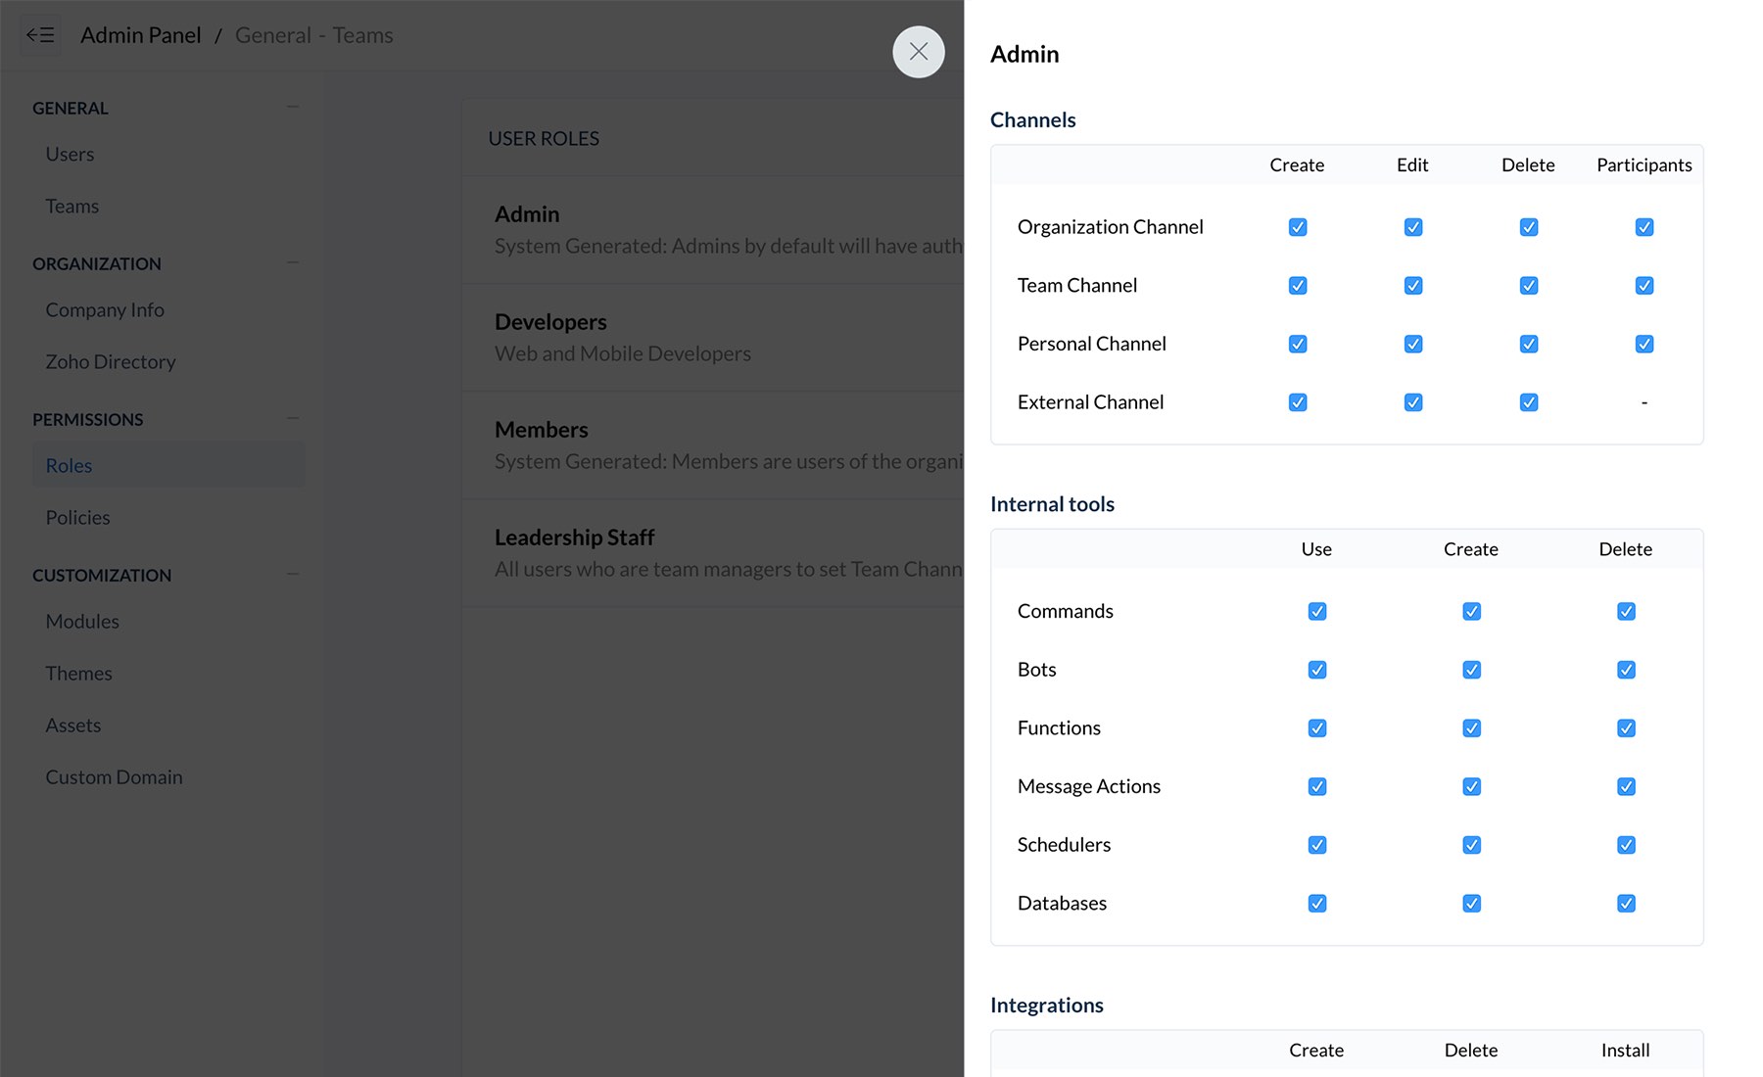Screen dimensions: 1763x1077
Task: Toggle Organization Channel Edit checkbox
Action: tap(1413, 227)
